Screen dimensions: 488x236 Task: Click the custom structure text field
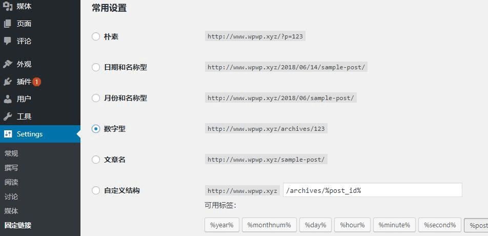372,190
